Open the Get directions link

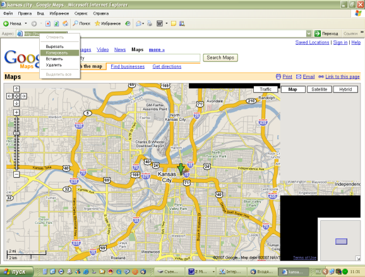167,66
